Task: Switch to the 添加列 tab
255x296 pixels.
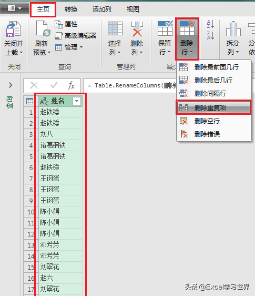Action: point(102,9)
